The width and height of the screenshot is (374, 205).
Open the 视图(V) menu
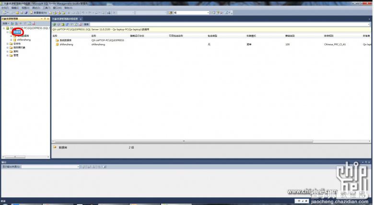[x=25, y=8]
